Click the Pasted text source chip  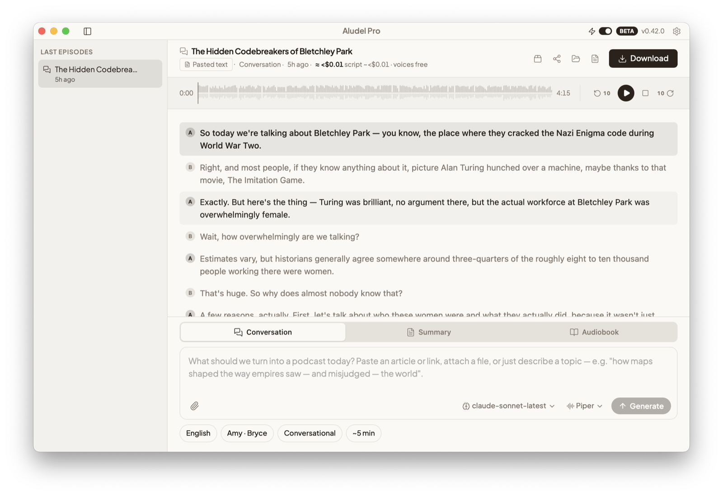point(206,65)
